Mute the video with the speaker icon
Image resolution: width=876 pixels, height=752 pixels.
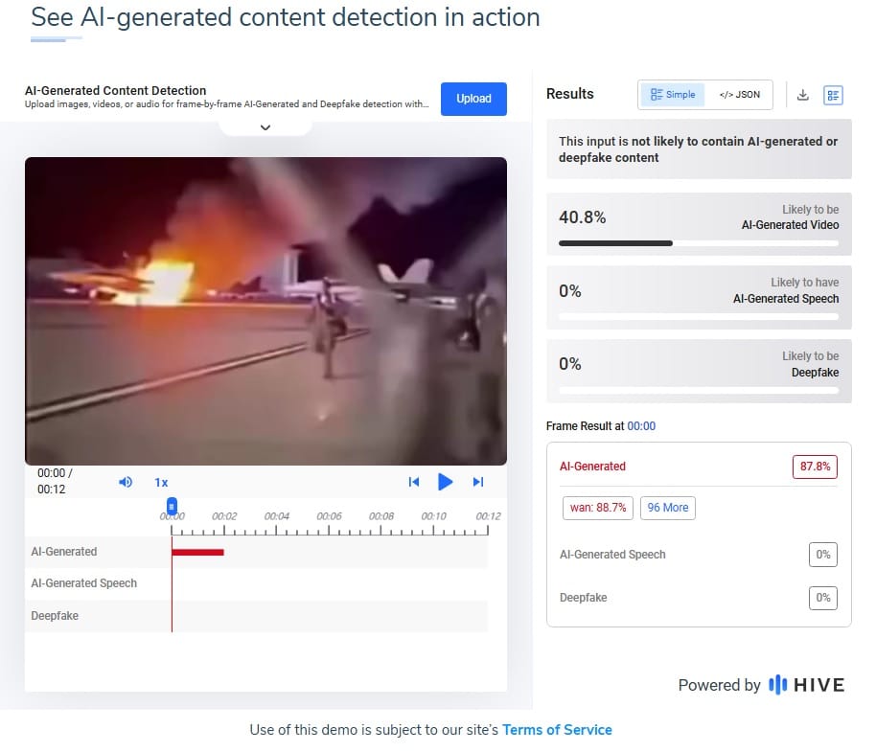click(125, 482)
